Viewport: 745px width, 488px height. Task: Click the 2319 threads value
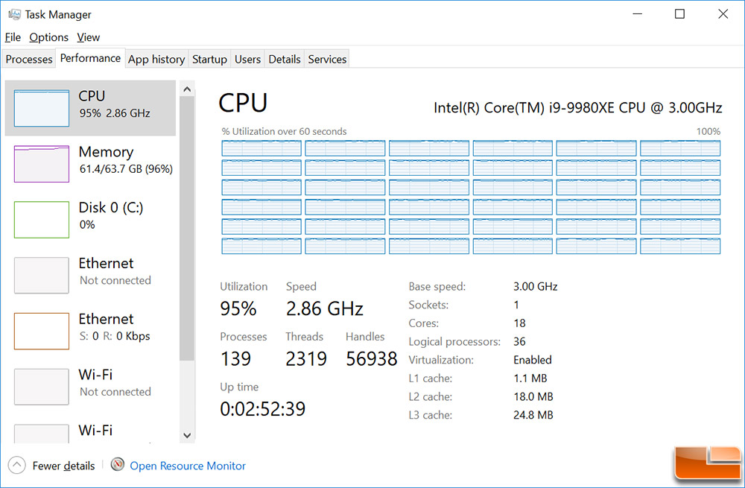[x=306, y=359]
